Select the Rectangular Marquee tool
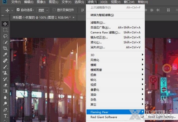 5,30
